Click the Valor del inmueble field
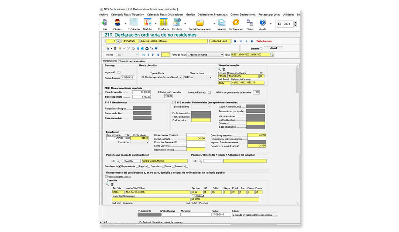Screen dimensions: 399x232 click(x=142, y=92)
